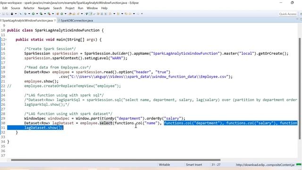302x170 pixels.
Task: Click the Quick Access field
Action: tap(287, 14)
